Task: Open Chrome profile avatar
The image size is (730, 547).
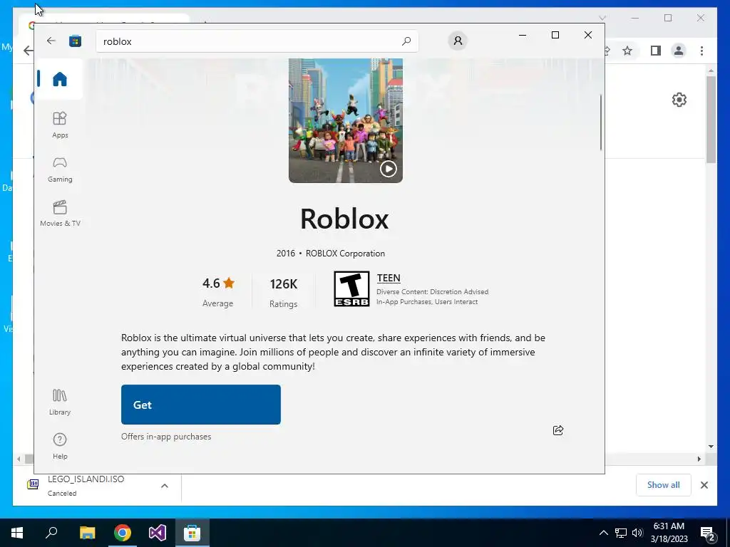Action: click(x=679, y=51)
